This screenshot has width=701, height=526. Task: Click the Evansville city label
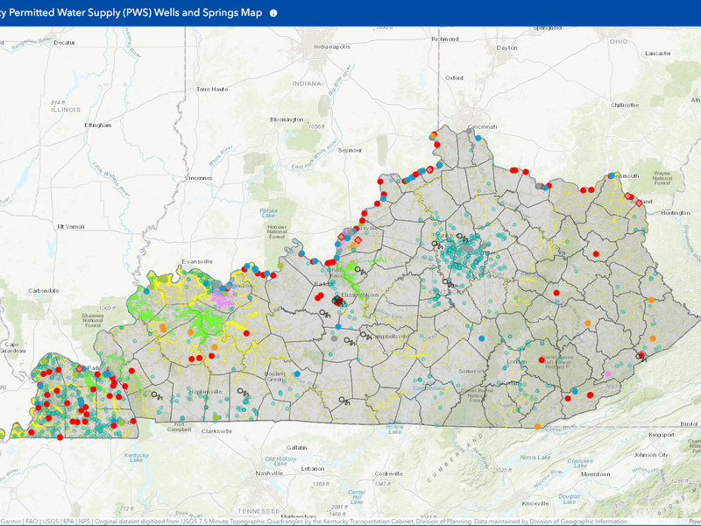coord(197,261)
